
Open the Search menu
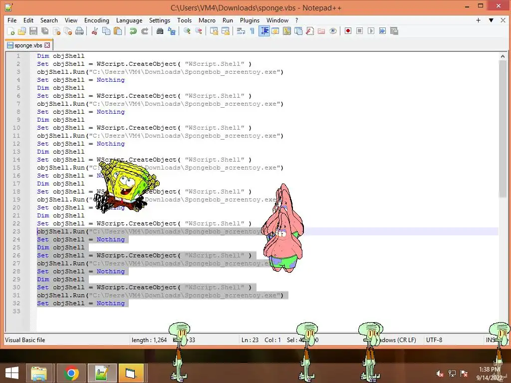49,20
